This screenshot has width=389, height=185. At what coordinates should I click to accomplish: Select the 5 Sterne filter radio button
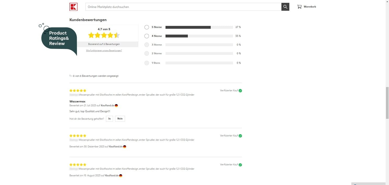147,27
